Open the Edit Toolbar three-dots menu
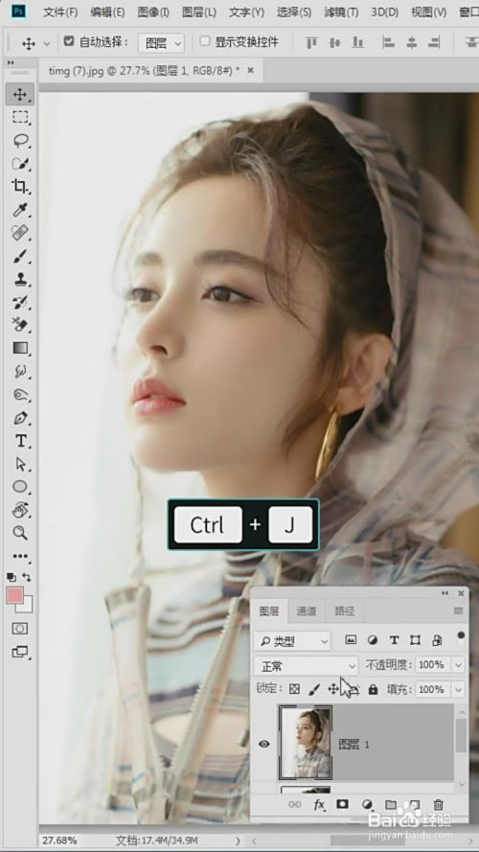Image resolution: width=479 pixels, height=852 pixels. pos(20,557)
